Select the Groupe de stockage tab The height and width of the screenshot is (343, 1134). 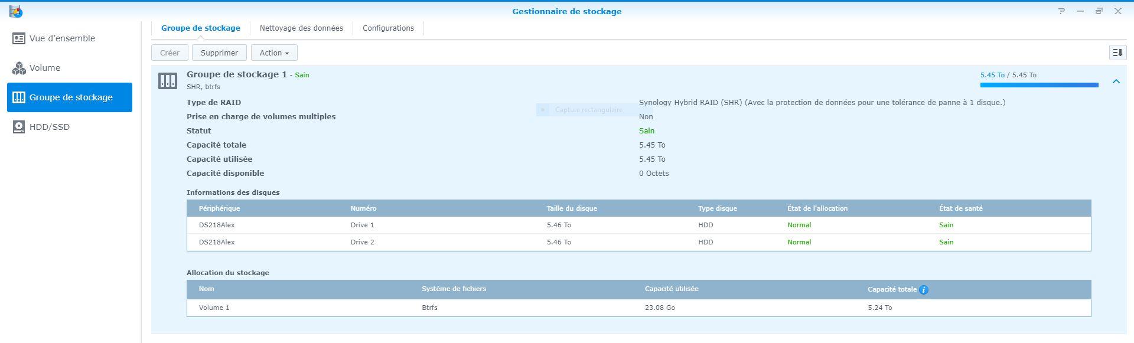pyautogui.click(x=201, y=28)
